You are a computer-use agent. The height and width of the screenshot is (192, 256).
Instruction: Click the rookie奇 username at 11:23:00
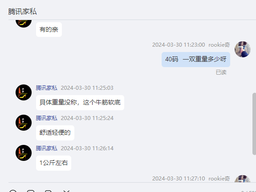(x=219, y=45)
